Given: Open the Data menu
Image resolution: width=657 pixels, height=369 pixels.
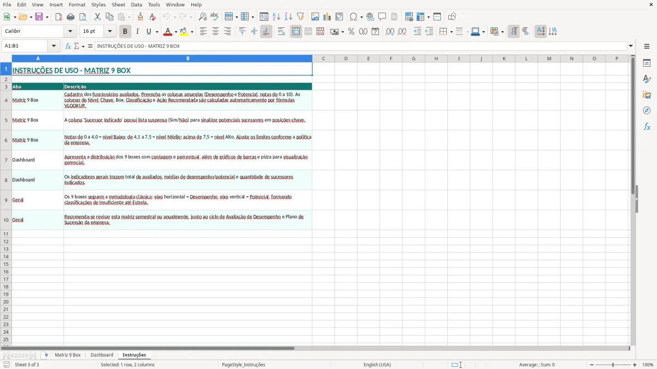Looking at the screenshot, I should [x=136, y=4].
